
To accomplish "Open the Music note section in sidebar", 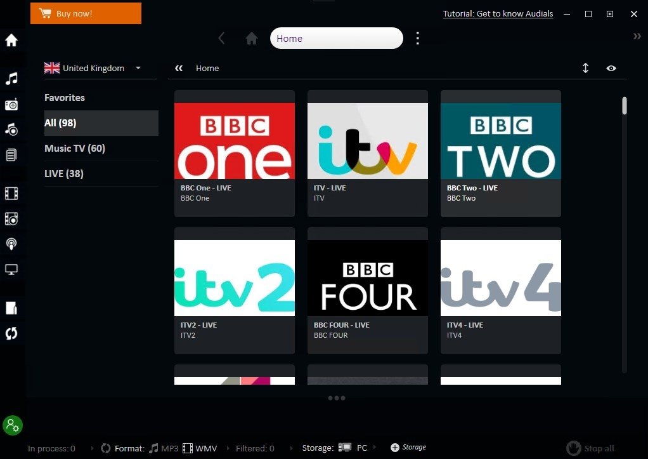I will click(11, 78).
